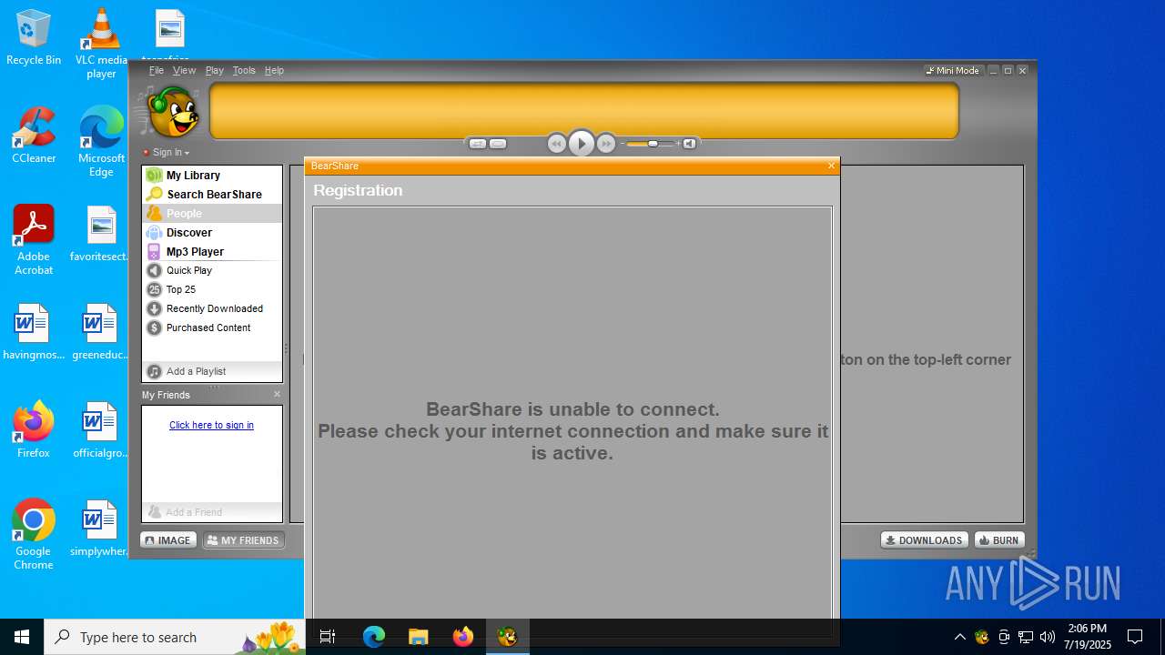Image resolution: width=1165 pixels, height=655 pixels.
Task: Select the havingmos Word document on desktop
Action: tap(34, 331)
